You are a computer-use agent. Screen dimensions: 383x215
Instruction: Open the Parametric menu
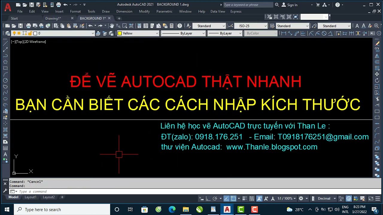164,11
